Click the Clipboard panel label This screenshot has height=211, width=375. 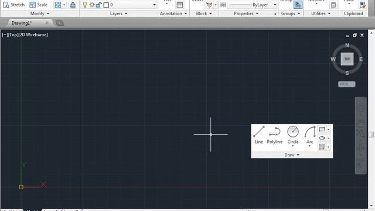coord(353,13)
